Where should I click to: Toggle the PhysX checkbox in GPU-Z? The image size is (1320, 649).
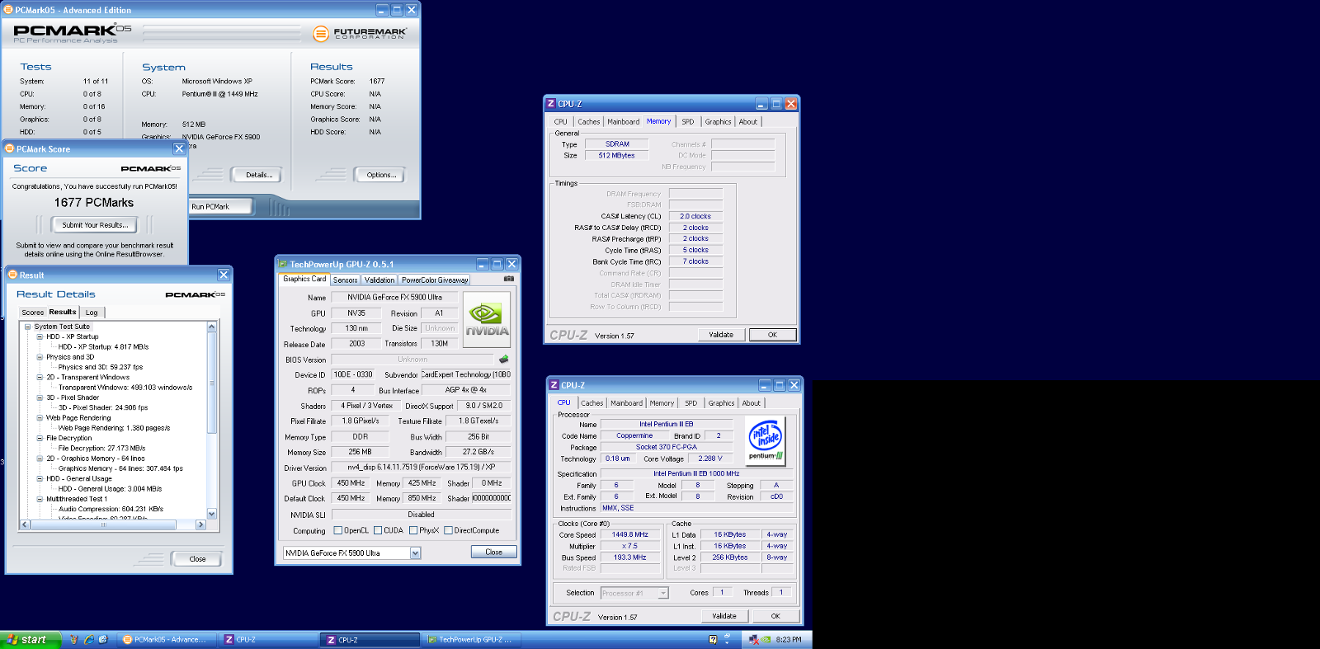point(413,530)
